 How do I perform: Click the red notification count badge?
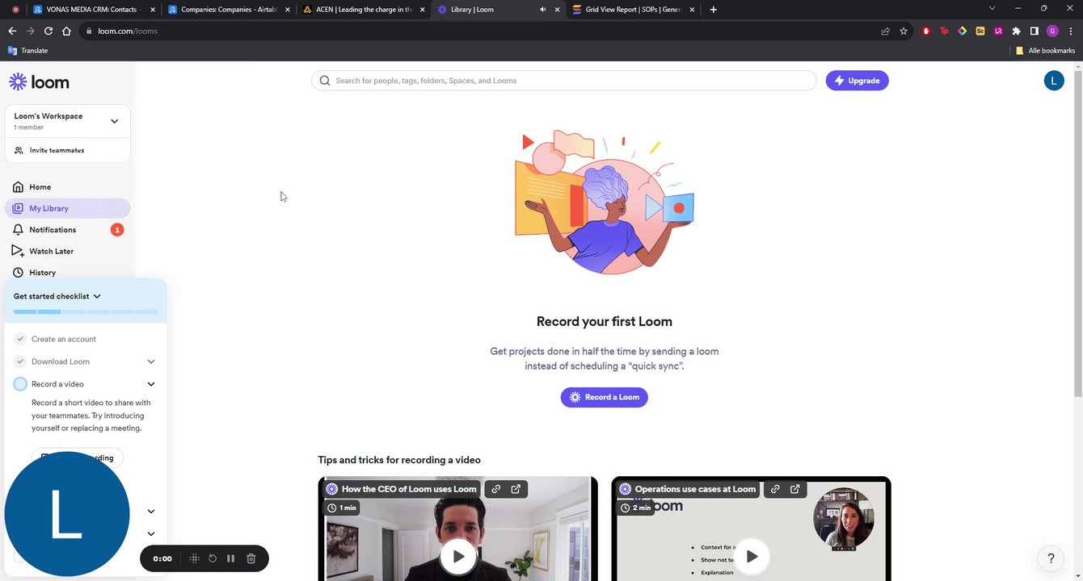[117, 230]
